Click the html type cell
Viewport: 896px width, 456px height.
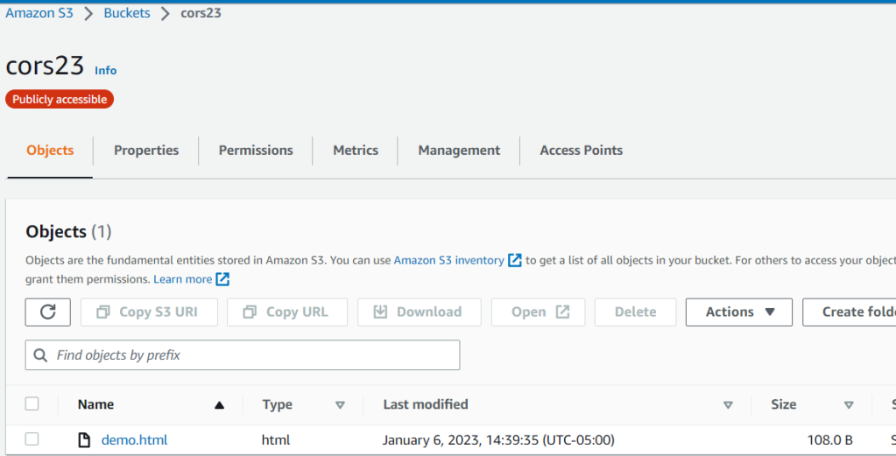coord(275,440)
